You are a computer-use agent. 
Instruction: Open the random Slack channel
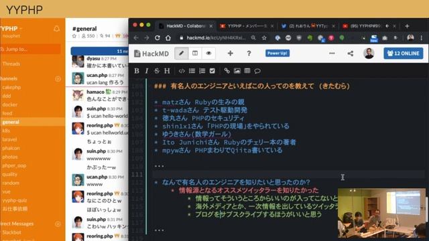[11, 183]
